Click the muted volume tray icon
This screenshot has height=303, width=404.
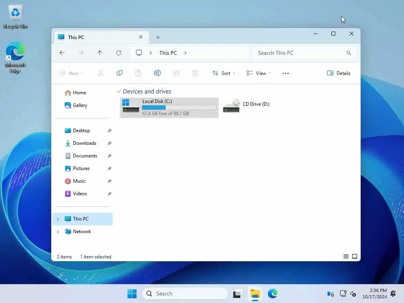pyautogui.click(x=353, y=294)
